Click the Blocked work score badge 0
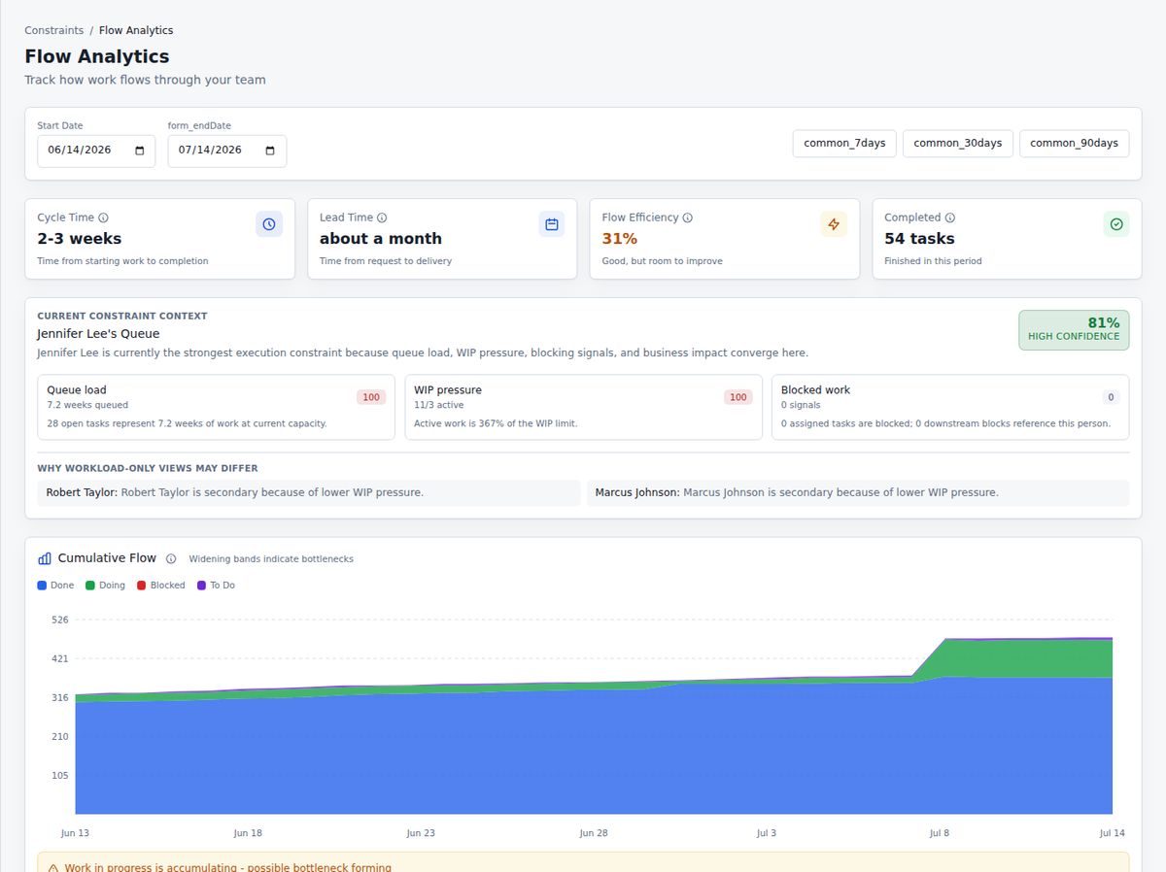Image resolution: width=1166 pixels, height=872 pixels. coord(1112,397)
